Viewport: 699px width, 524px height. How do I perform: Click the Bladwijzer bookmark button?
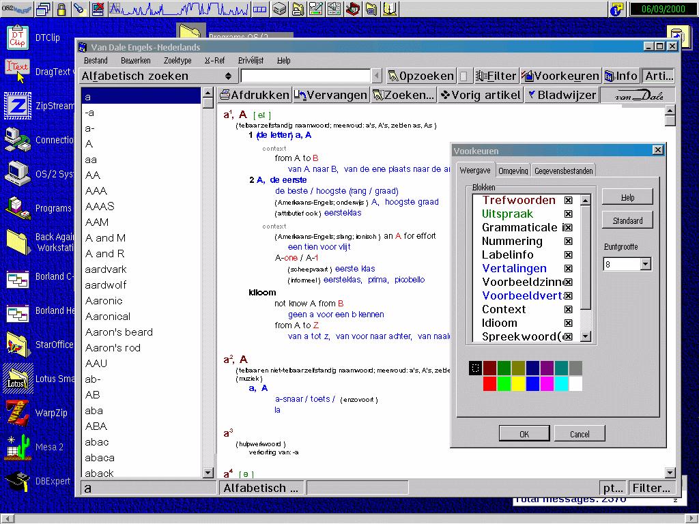click(x=561, y=95)
